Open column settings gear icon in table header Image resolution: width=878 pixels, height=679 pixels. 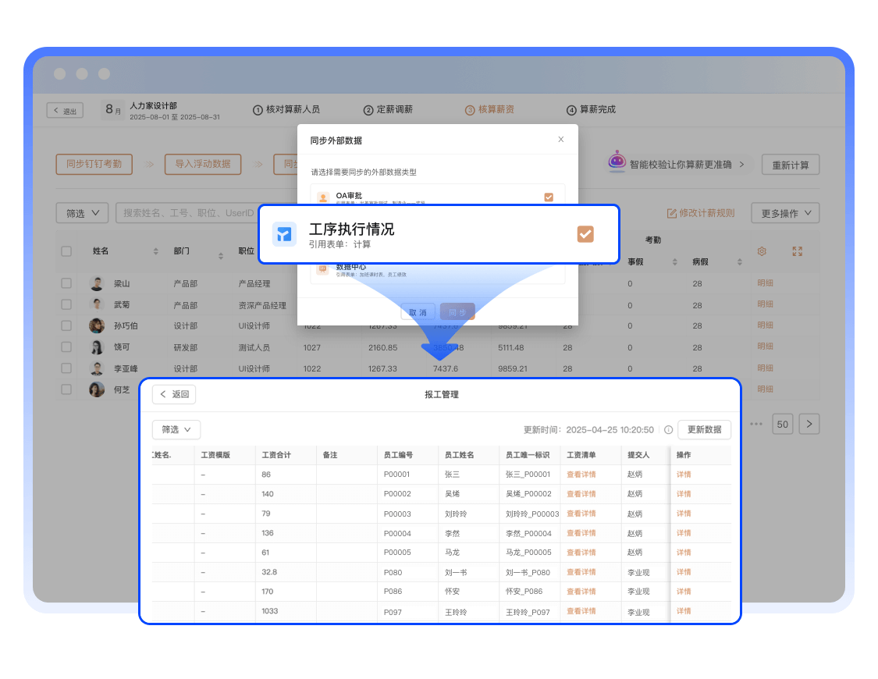pos(762,251)
